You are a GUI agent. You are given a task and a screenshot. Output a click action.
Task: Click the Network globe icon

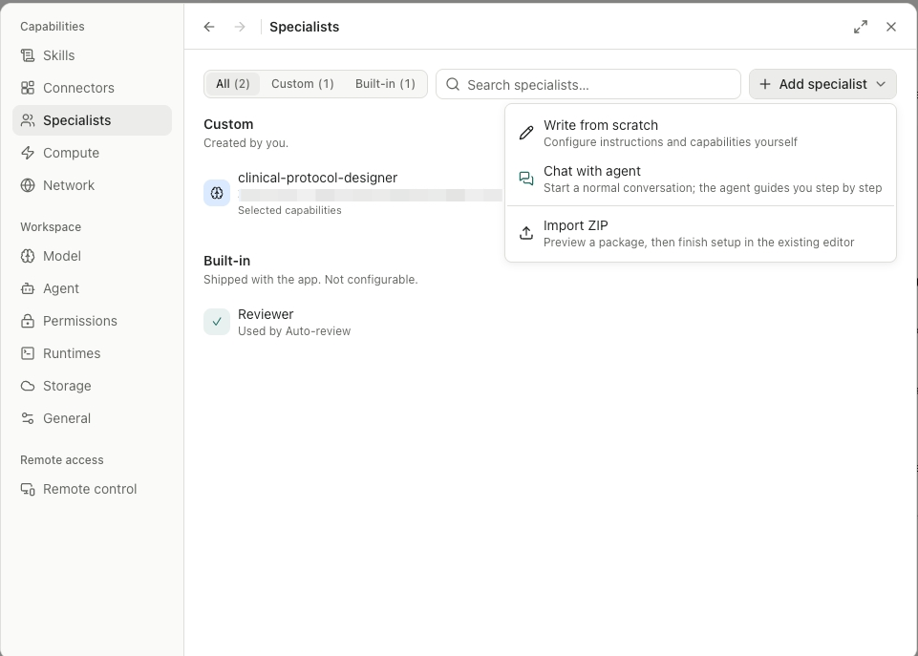(28, 185)
